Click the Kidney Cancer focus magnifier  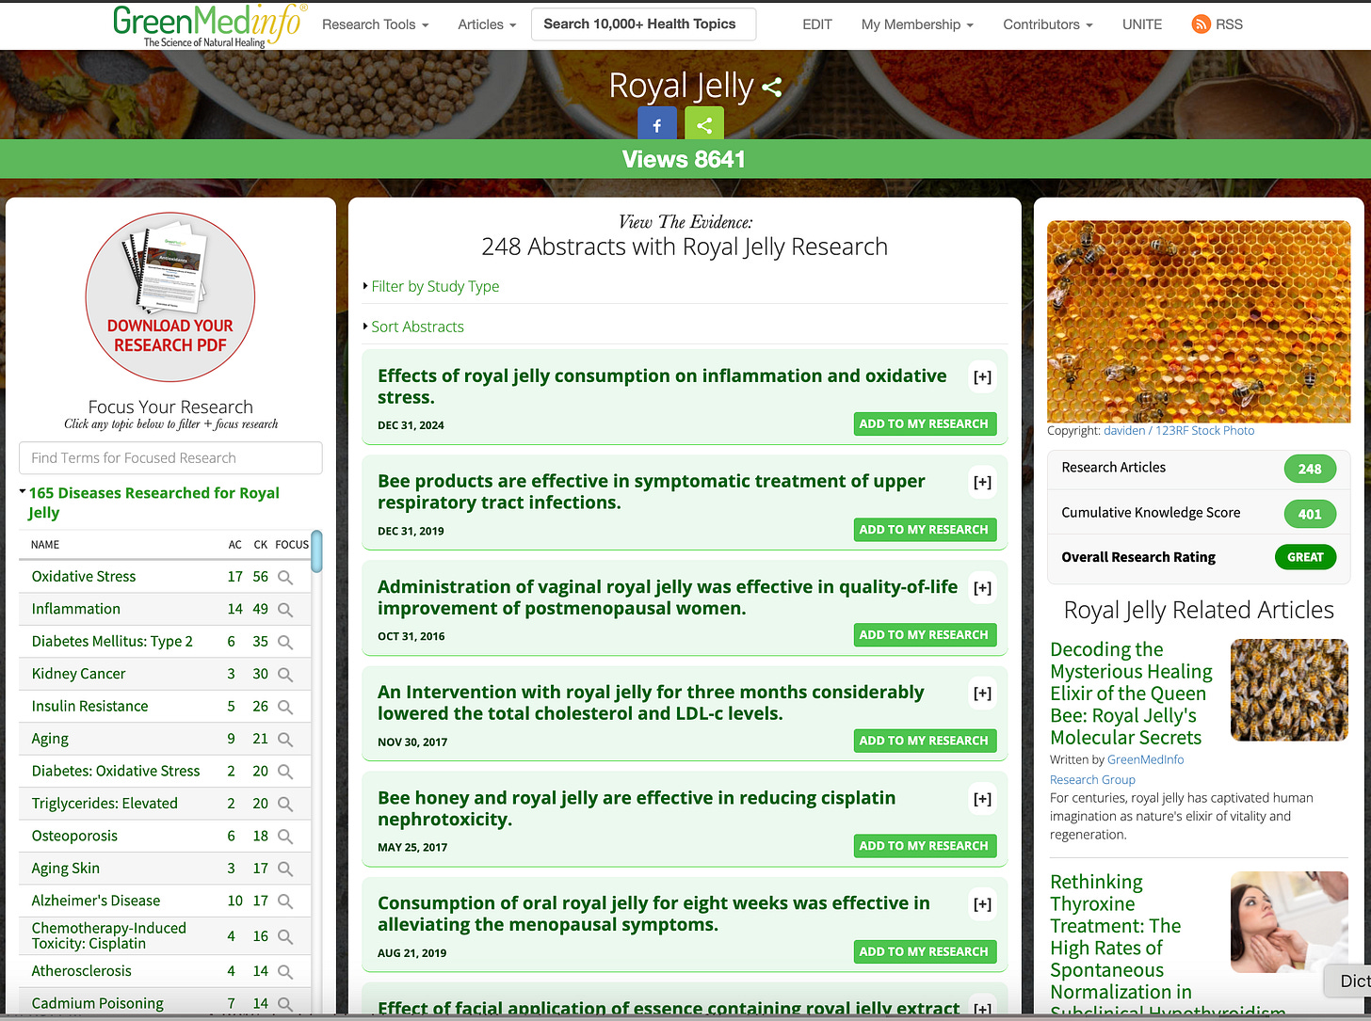[x=285, y=675]
